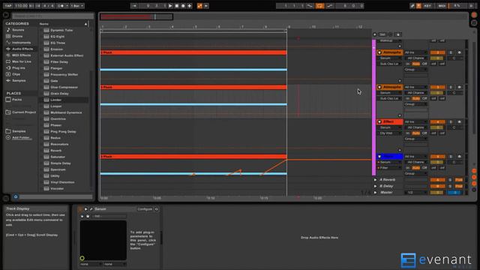Click the TAP tempo button
Viewport: 480px width, 270px height.
8,6
